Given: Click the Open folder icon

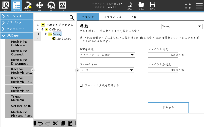Looking at the screenshot, I should [141, 6].
